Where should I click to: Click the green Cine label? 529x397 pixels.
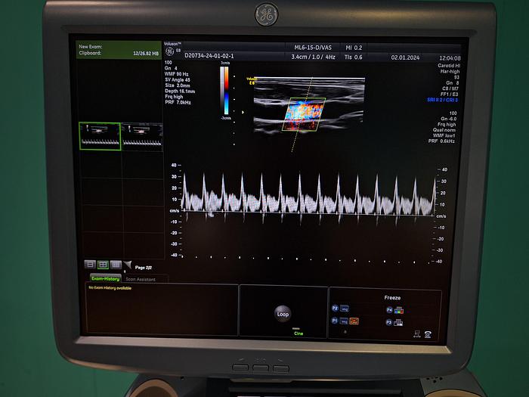(x=299, y=333)
